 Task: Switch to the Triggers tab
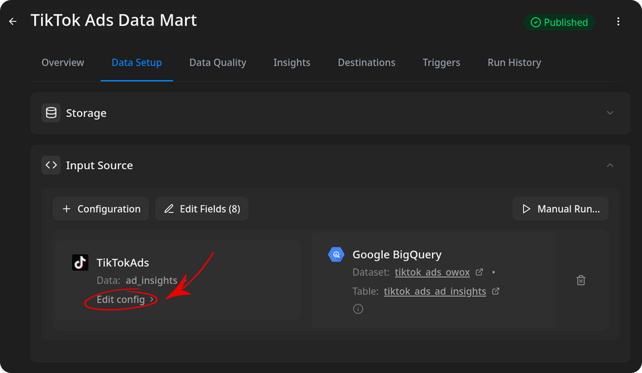(x=441, y=63)
